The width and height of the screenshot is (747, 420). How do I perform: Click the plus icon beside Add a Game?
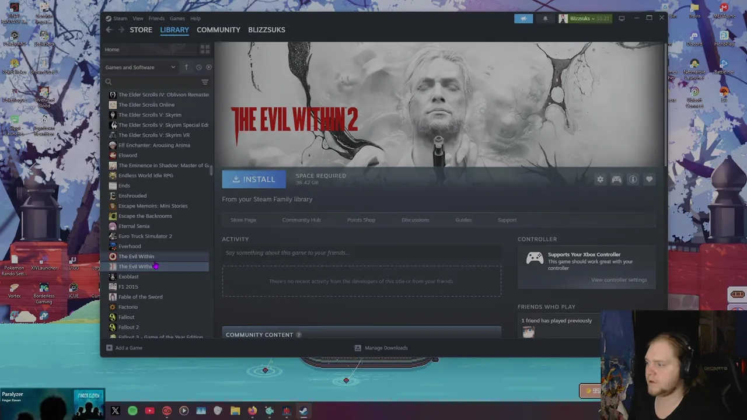(x=109, y=348)
